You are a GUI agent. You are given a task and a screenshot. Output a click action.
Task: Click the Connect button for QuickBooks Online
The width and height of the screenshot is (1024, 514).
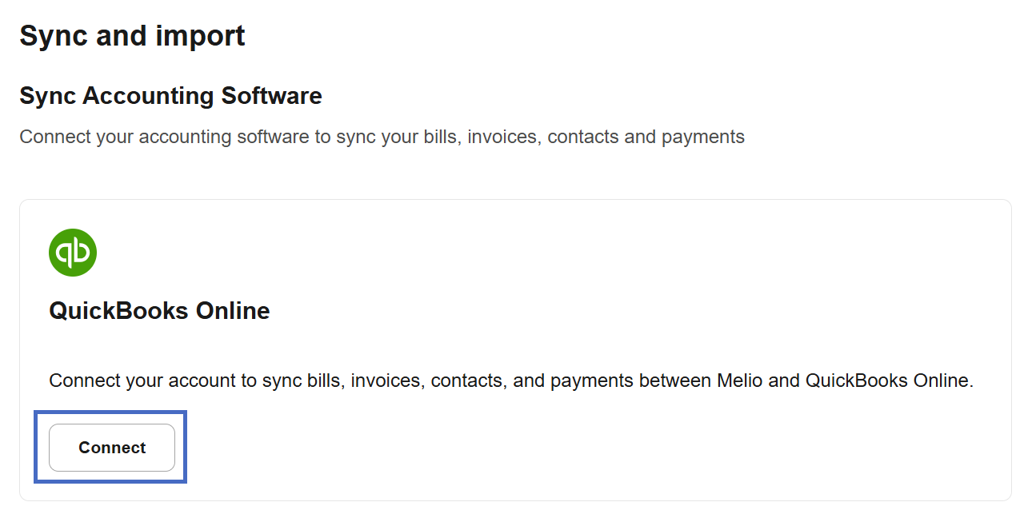click(x=112, y=448)
